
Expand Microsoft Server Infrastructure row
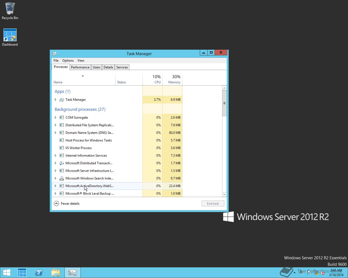pyautogui.click(x=55, y=171)
